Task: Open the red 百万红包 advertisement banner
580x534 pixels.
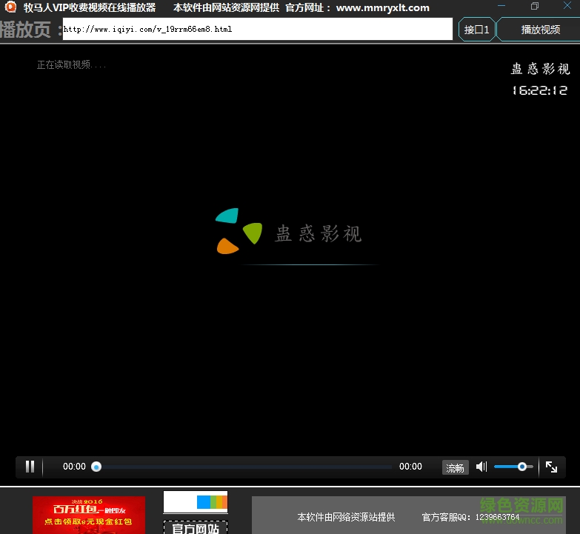Action: (x=89, y=515)
